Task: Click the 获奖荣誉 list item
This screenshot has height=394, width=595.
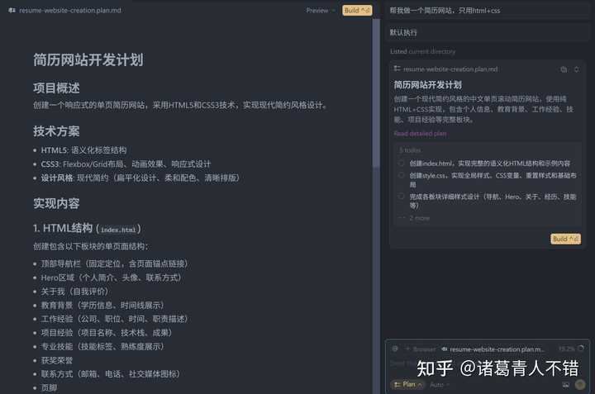Action: pyautogui.click(x=56, y=360)
